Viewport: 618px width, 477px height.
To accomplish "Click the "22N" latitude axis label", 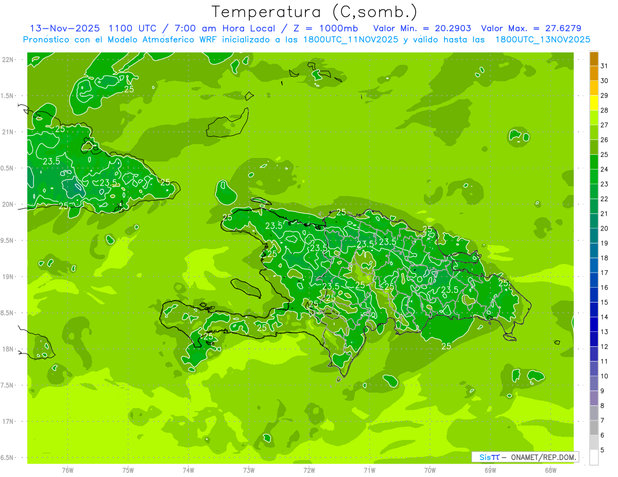I will click(x=8, y=60).
